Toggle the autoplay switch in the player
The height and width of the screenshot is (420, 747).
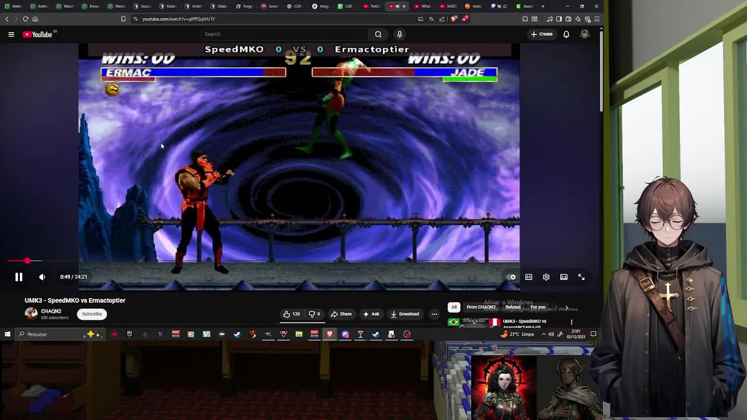(x=512, y=277)
